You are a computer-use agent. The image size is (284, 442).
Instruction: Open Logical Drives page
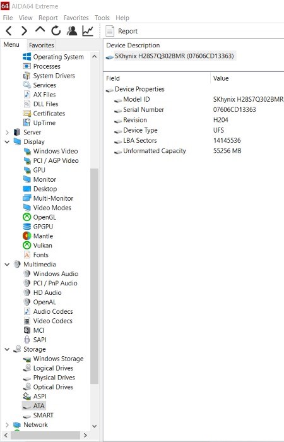pos(48,368)
